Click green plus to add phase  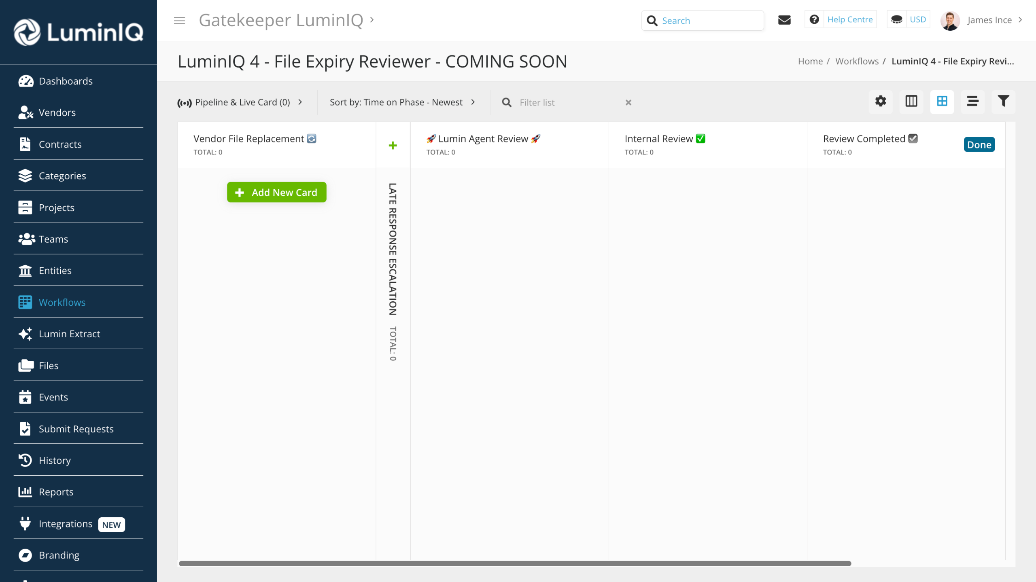point(393,145)
